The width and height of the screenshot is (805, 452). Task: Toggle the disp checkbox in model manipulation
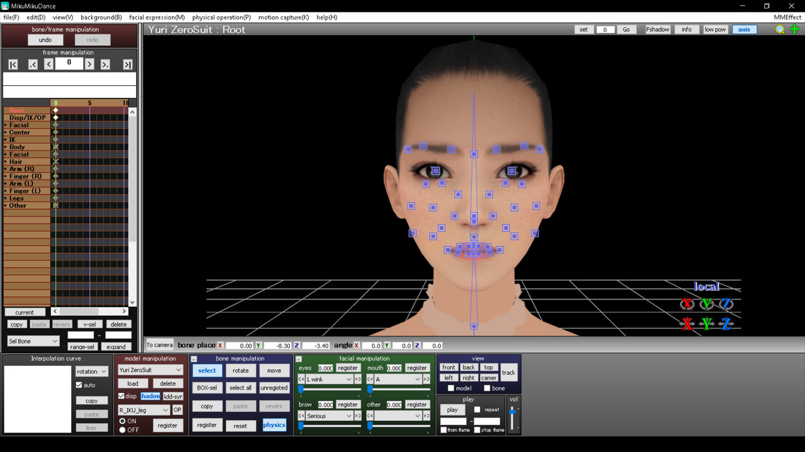point(121,396)
